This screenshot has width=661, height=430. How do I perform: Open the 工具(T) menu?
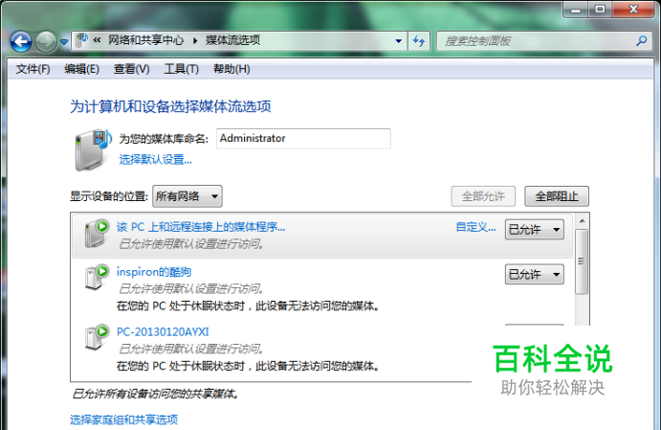pos(181,69)
